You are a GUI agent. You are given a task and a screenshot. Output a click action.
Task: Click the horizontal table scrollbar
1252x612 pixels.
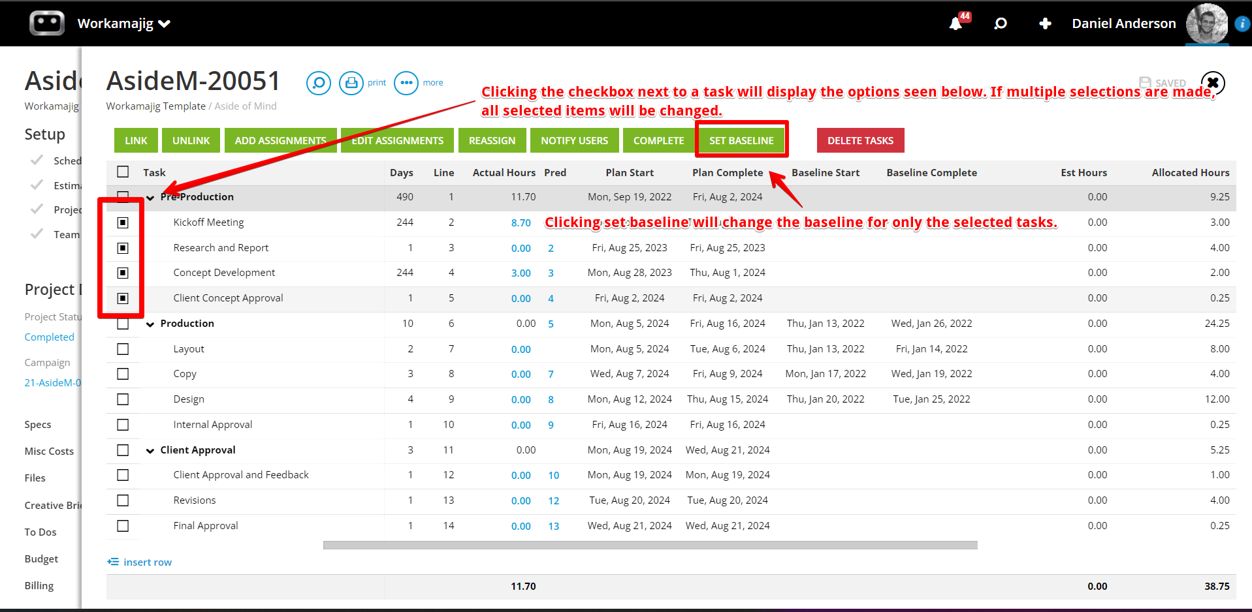(650, 545)
